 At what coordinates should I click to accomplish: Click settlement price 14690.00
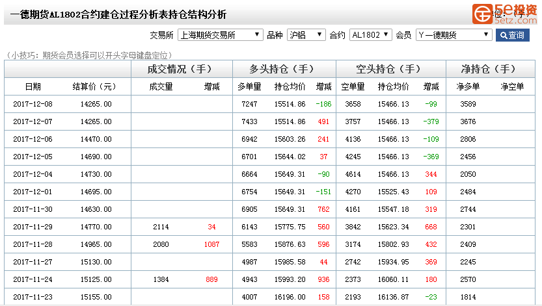click(96, 157)
